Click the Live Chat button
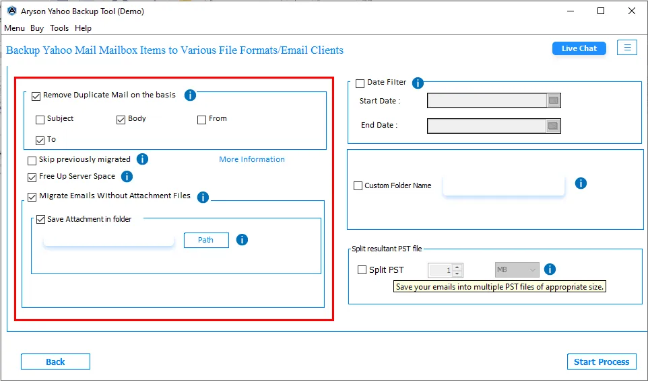The height and width of the screenshot is (381, 648). [579, 48]
